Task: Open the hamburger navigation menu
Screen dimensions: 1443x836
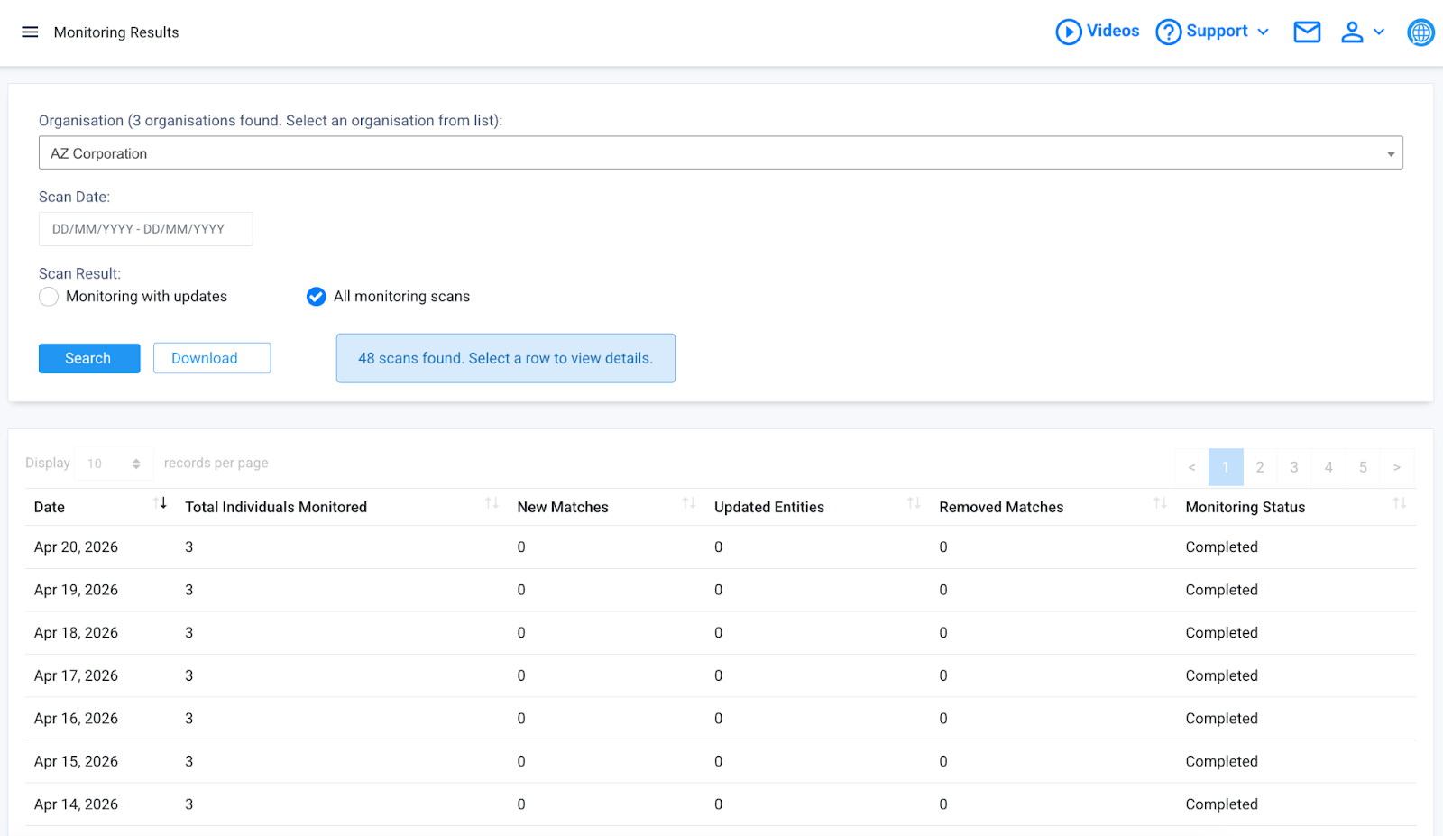Action: point(30,32)
